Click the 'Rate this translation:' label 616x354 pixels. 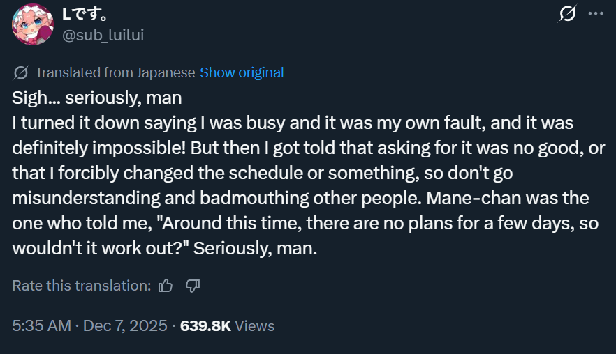tap(82, 286)
